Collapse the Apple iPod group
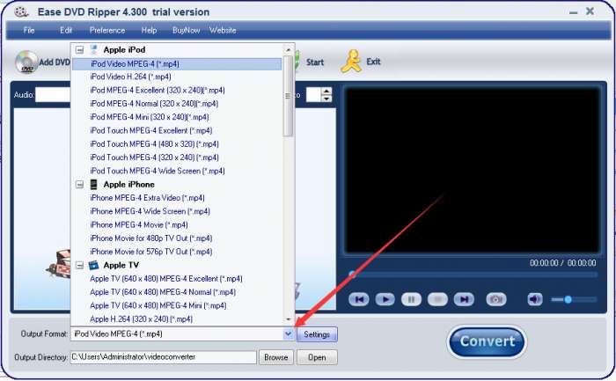This screenshot has width=616, height=381. click(x=80, y=50)
